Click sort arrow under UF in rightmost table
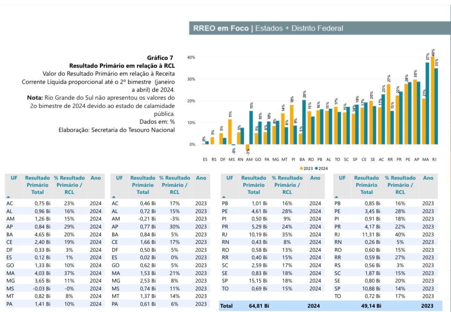Viewport: 451px width, 312px height. click(x=337, y=197)
